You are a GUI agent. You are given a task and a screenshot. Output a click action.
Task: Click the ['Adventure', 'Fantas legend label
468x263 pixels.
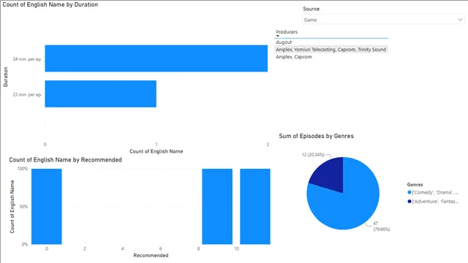pyautogui.click(x=435, y=202)
